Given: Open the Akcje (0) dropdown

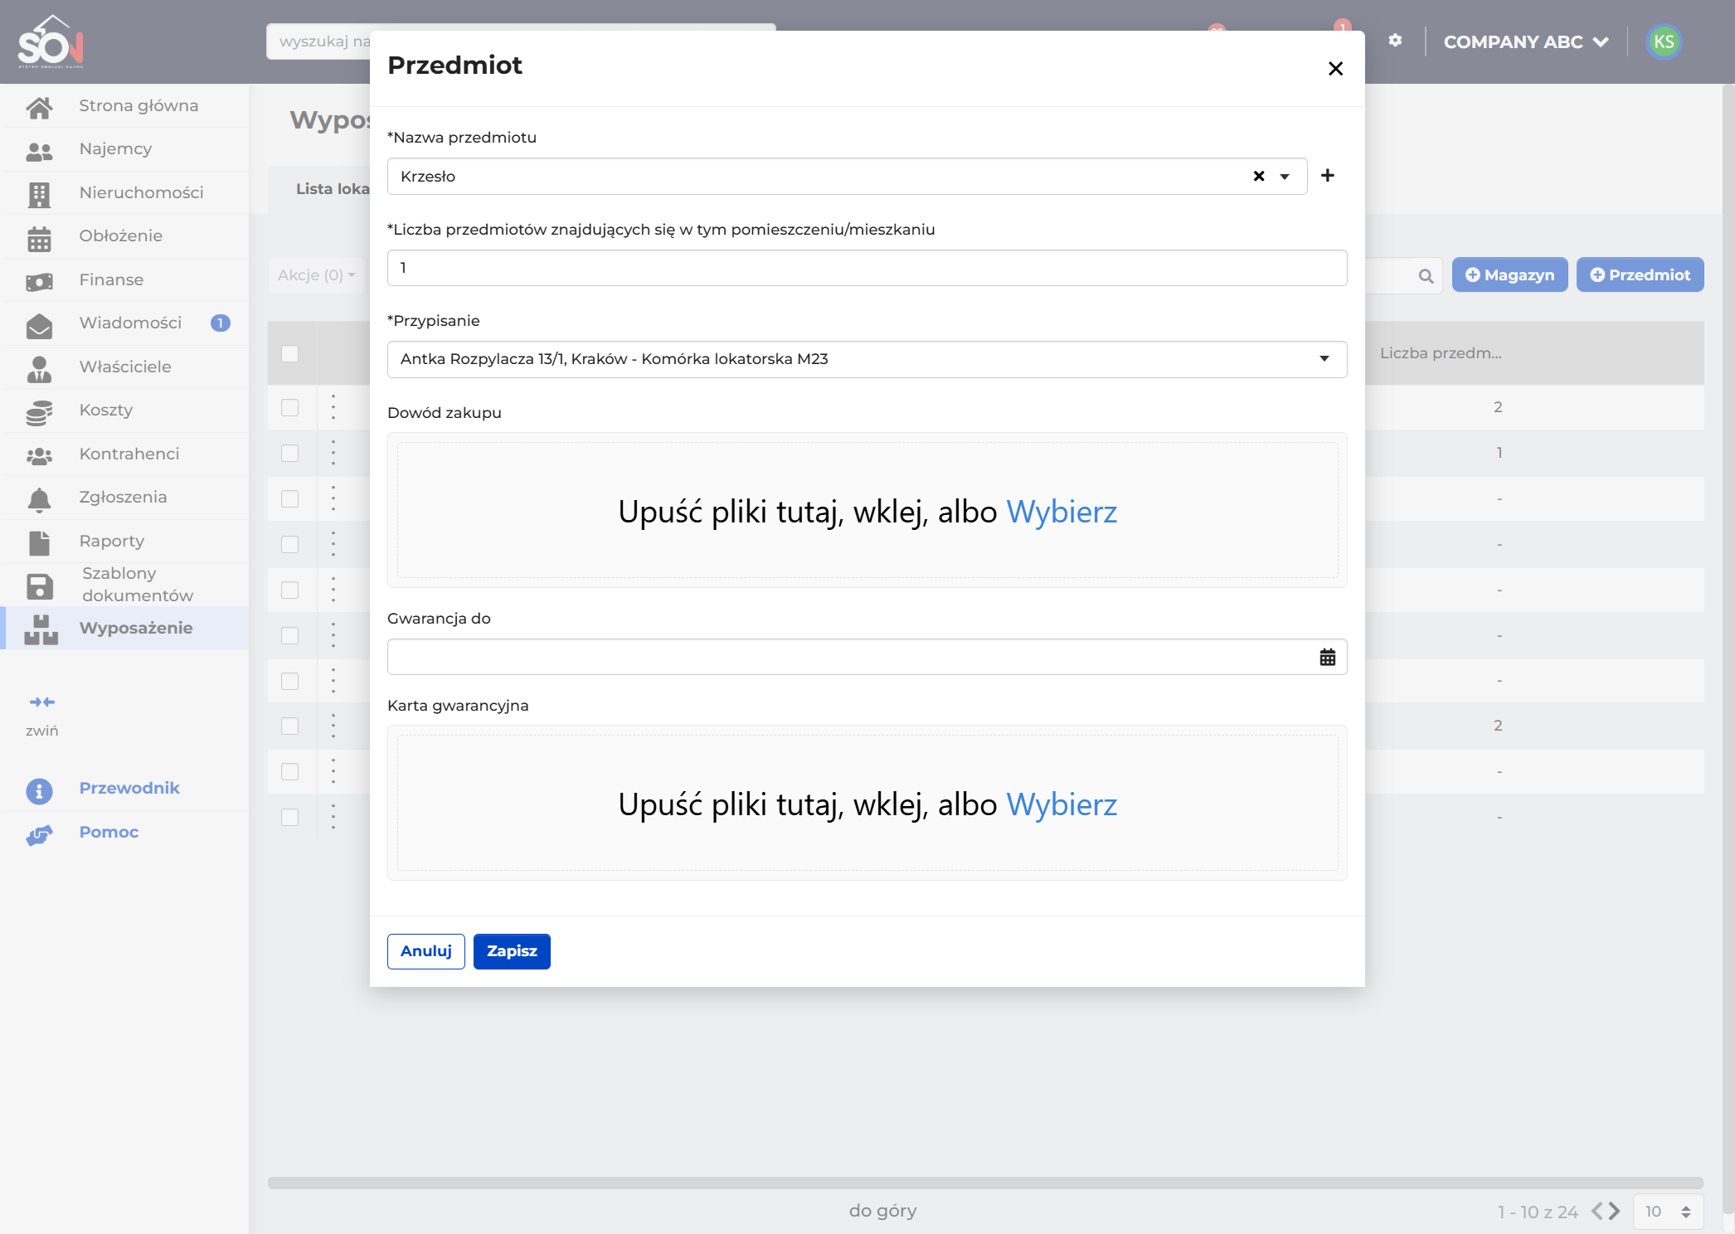Looking at the screenshot, I should (x=316, y=275).
